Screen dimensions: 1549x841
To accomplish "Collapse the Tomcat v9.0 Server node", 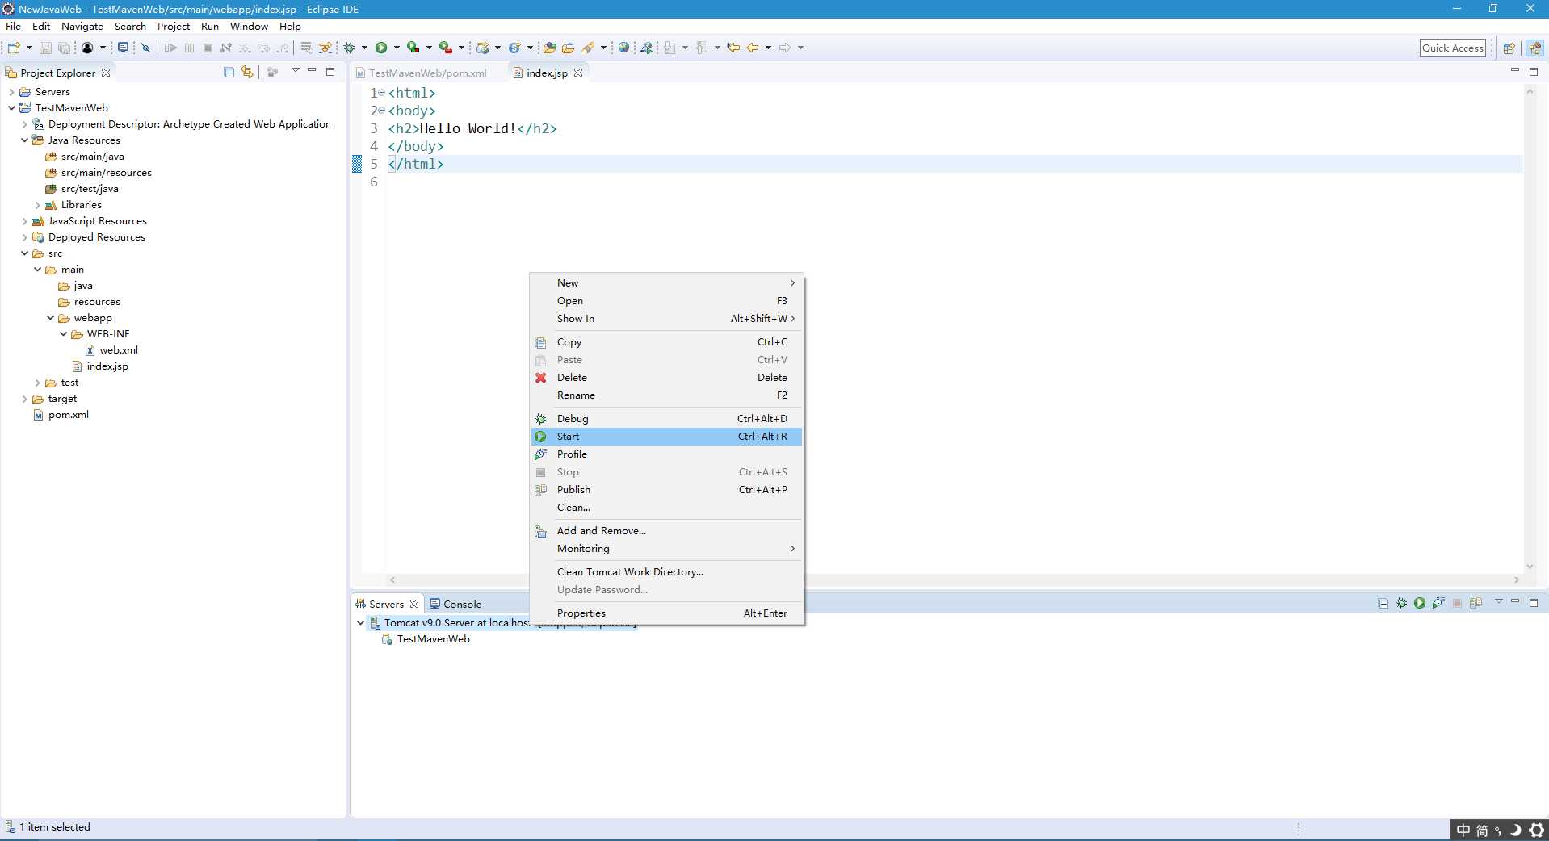I will pyautogui.click(x=360, y=622).
